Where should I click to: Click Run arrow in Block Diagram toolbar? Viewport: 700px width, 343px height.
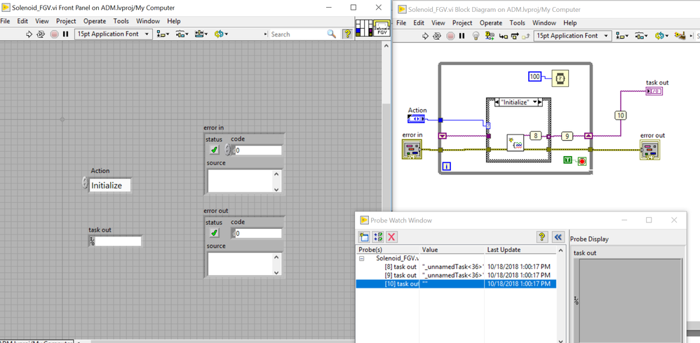point(425,36)
